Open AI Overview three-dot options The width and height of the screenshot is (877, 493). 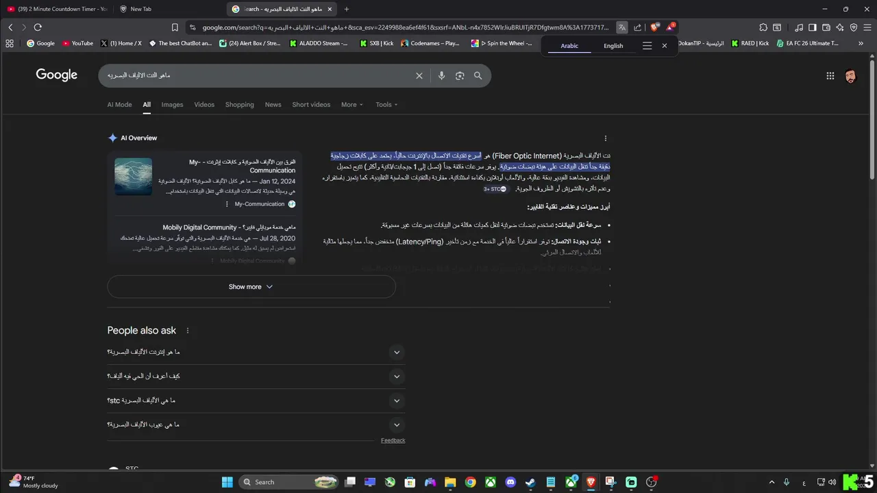[605, 138]
